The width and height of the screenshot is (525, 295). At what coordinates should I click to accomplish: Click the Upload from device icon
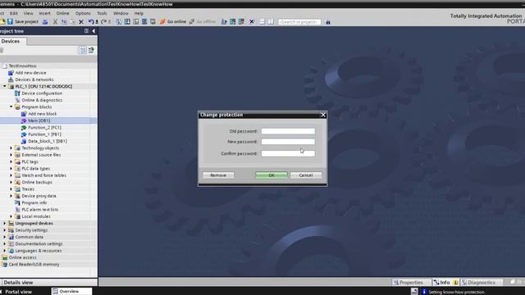click(x=136, y=22)
